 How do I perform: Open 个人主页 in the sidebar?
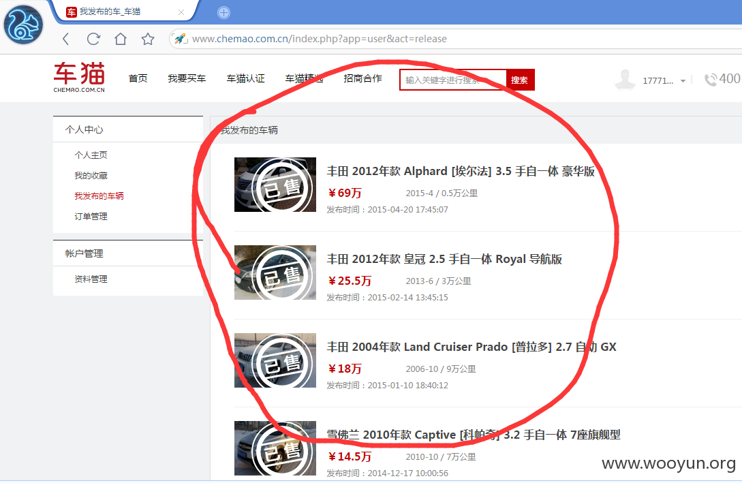click(x=91, y=155)
